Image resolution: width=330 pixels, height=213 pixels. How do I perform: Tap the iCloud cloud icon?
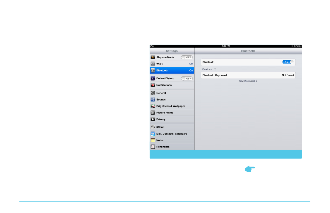click(153, 127)
